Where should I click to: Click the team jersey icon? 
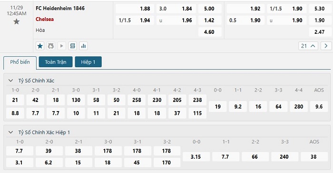51,46
